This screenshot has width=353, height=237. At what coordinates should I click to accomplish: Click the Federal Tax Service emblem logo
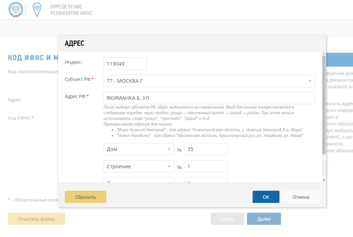(x=16, y=10)
